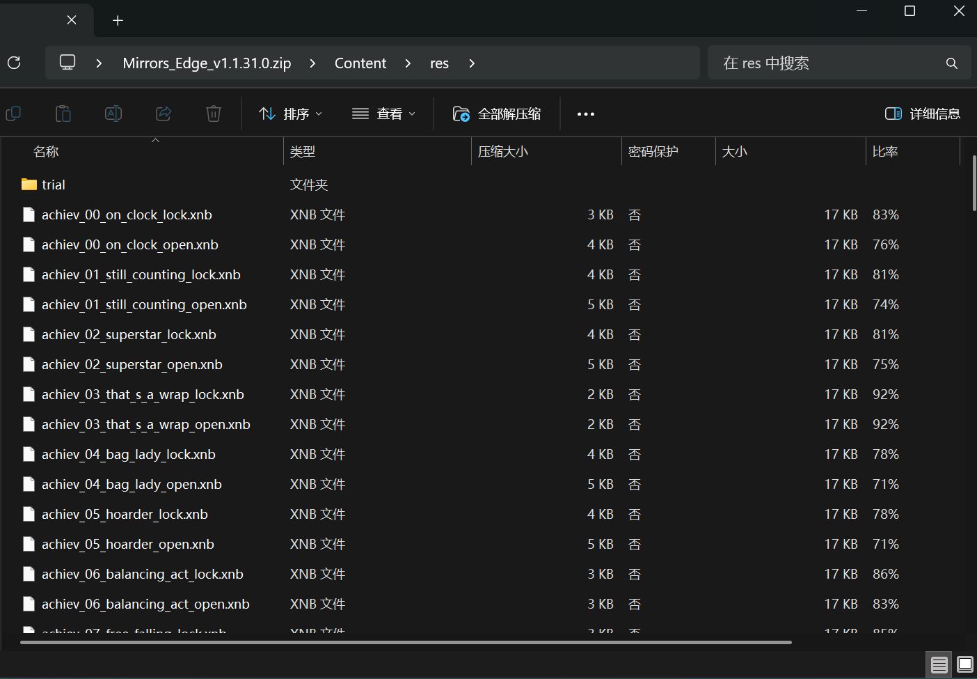The width and height of the screenshot is (977, 679).
Task: Click the This PC monitor icon
Action: 67,63
